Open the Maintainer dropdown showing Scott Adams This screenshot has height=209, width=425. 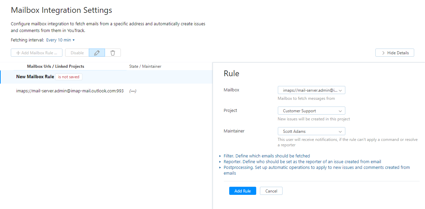tap(311, 131)
